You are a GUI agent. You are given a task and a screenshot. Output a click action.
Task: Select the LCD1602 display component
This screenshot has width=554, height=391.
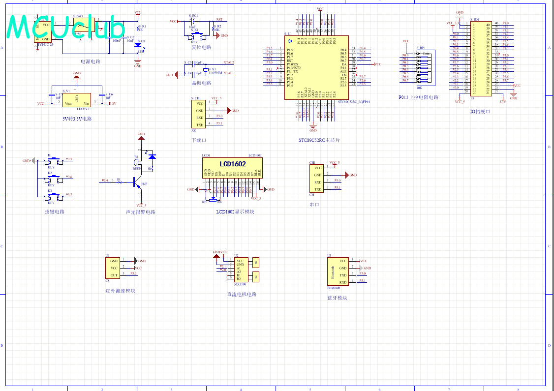coord(232,168)
